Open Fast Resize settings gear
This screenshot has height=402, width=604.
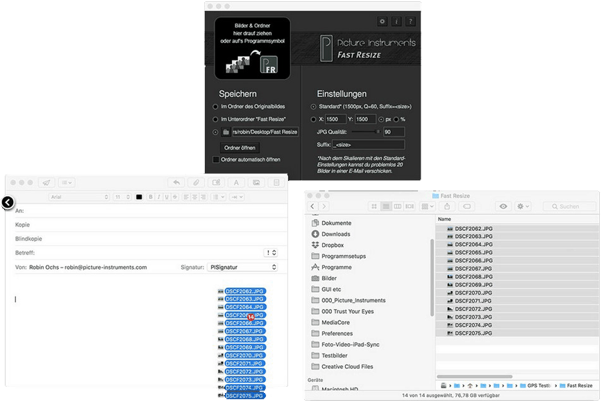[x=382, y=21]
